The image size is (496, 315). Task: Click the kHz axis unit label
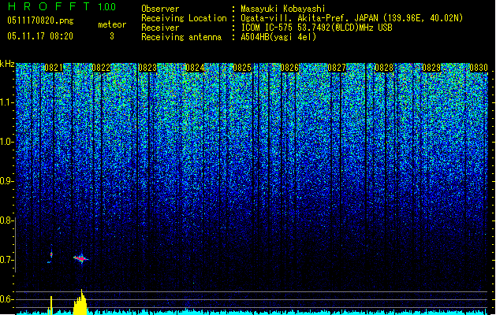click(7, 64)
